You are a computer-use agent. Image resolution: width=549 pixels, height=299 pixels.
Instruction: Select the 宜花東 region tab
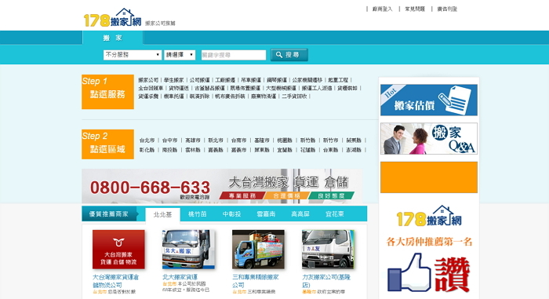(335, 213)
